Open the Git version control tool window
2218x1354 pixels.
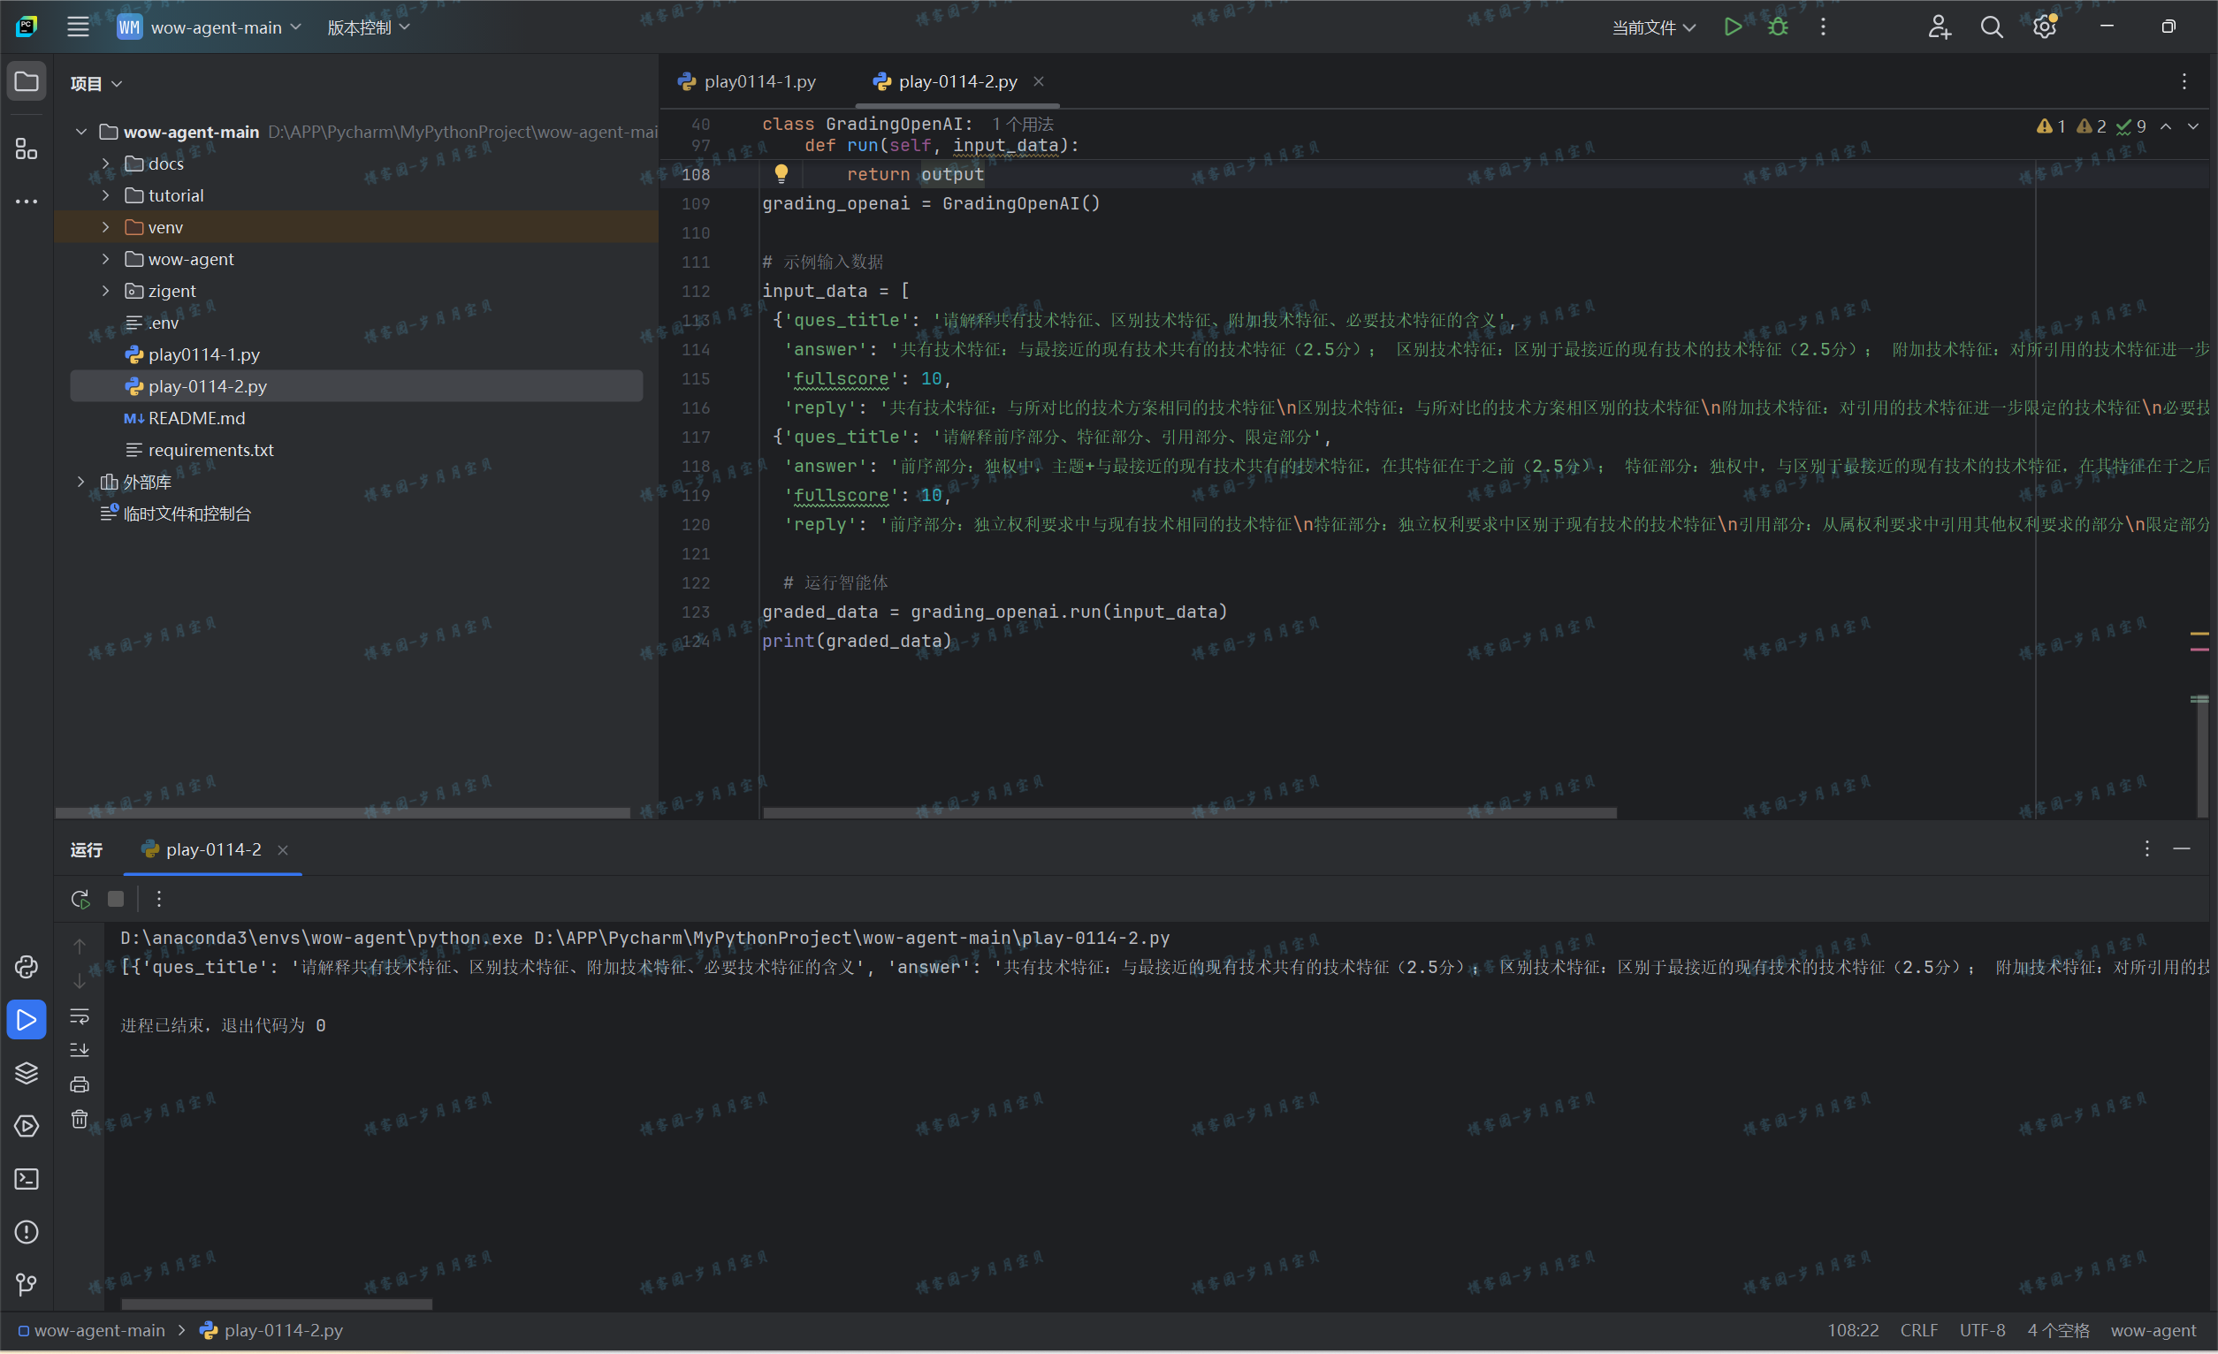(x=27, y=1284)
